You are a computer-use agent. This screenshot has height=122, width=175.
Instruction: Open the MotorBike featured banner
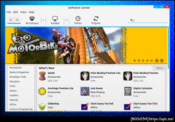pyautogui.click(x=86, y=46)
